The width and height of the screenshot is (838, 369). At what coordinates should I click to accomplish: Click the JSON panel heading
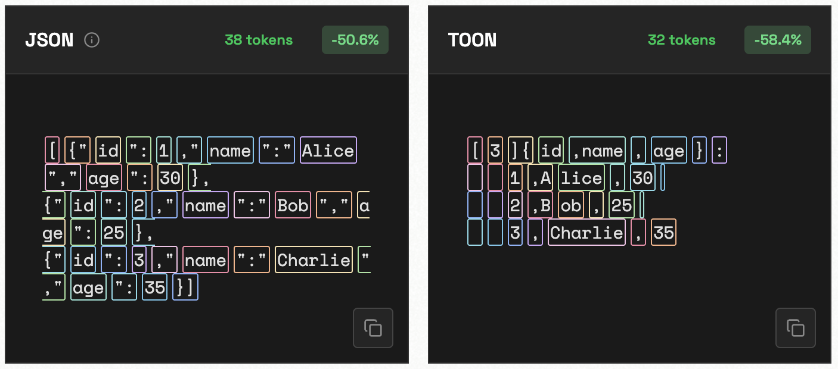tap(49, 40)
